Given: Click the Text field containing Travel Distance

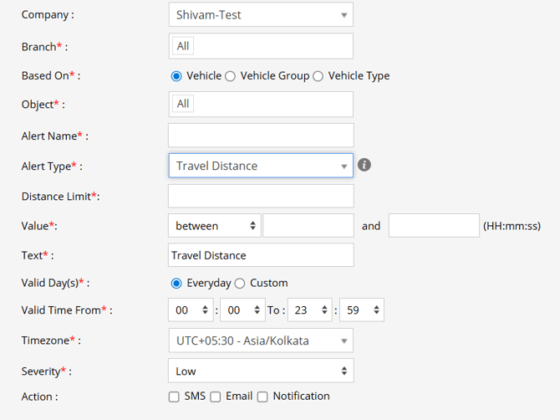Looking at the screenshot, I should 260,255.
